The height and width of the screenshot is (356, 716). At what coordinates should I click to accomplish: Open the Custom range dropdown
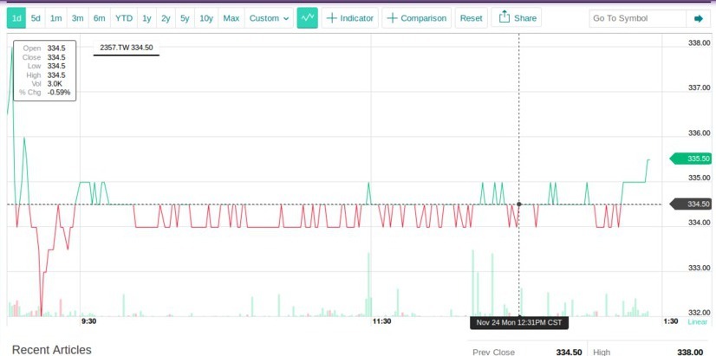click(x=269, y=18)
